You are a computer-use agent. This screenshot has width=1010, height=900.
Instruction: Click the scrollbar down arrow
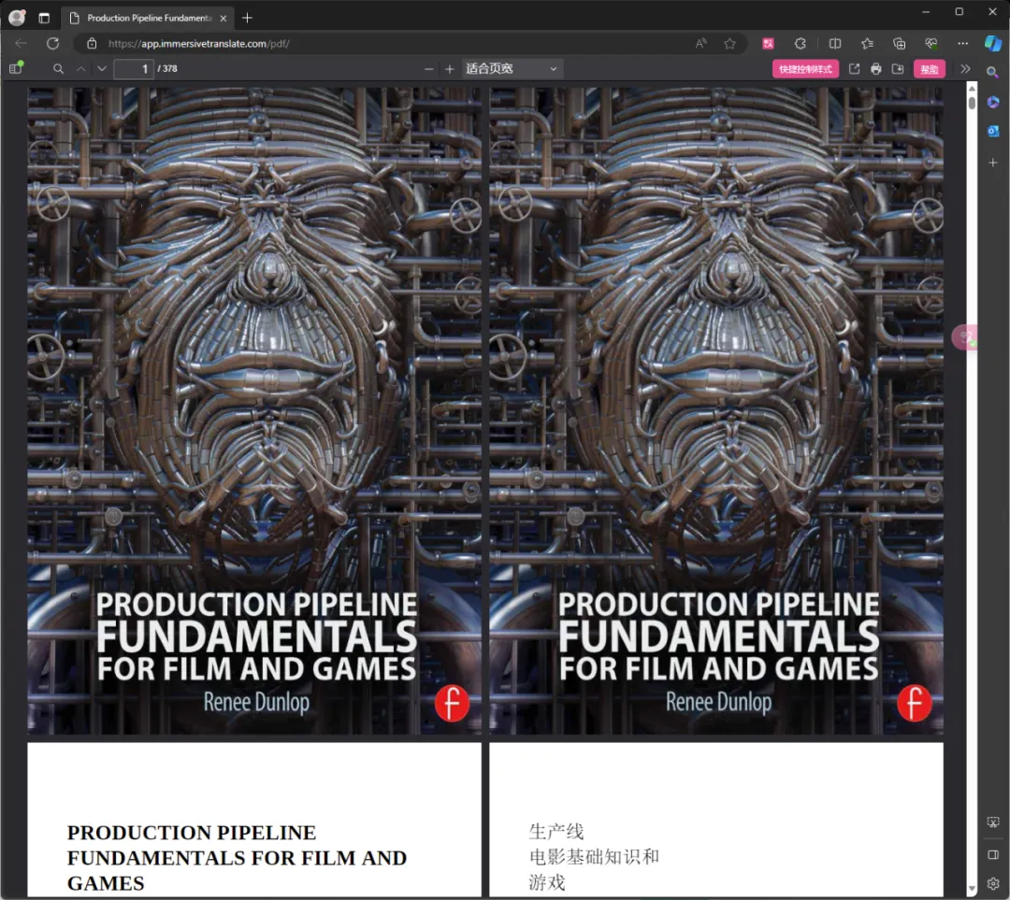click(972, 889)
